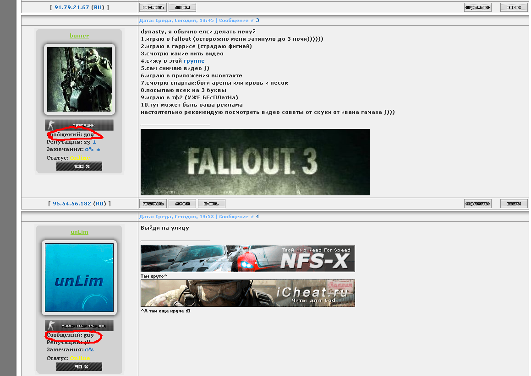This screenshot has height=376, width=531.
Task: Click 'Дата: Среда, Сегодня, 13:45' header text
Action: (176, 20)
